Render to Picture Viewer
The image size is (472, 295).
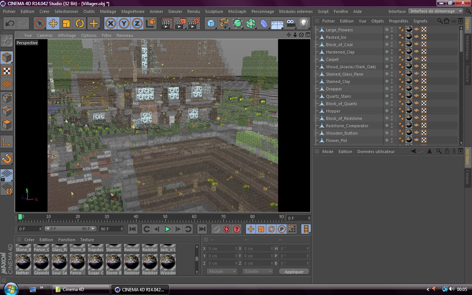180,24
